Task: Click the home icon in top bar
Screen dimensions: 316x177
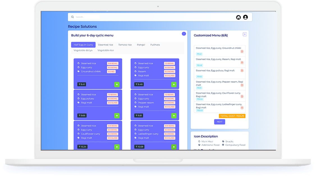Action: coord(238,17)
